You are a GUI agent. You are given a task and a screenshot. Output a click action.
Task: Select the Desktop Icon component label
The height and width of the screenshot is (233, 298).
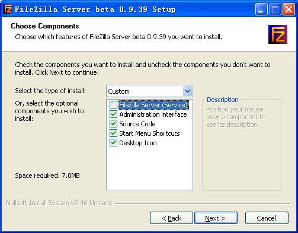pyautogui.click(x=138, y=143)
